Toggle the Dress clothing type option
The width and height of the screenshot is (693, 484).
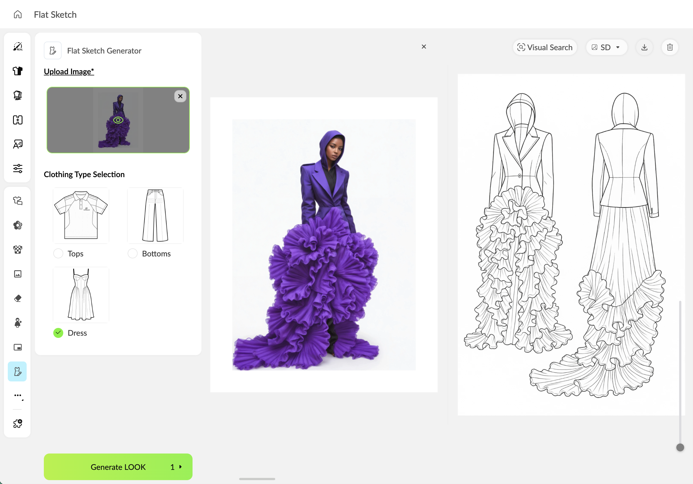tap(58, 333)
